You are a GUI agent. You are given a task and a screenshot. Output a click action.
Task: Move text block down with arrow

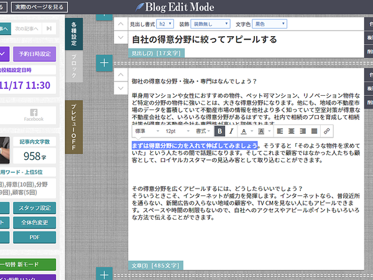[121, 88]
